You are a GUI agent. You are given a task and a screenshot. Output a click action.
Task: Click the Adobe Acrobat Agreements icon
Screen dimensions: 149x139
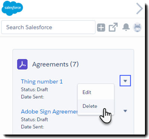(x=22, y=64)
